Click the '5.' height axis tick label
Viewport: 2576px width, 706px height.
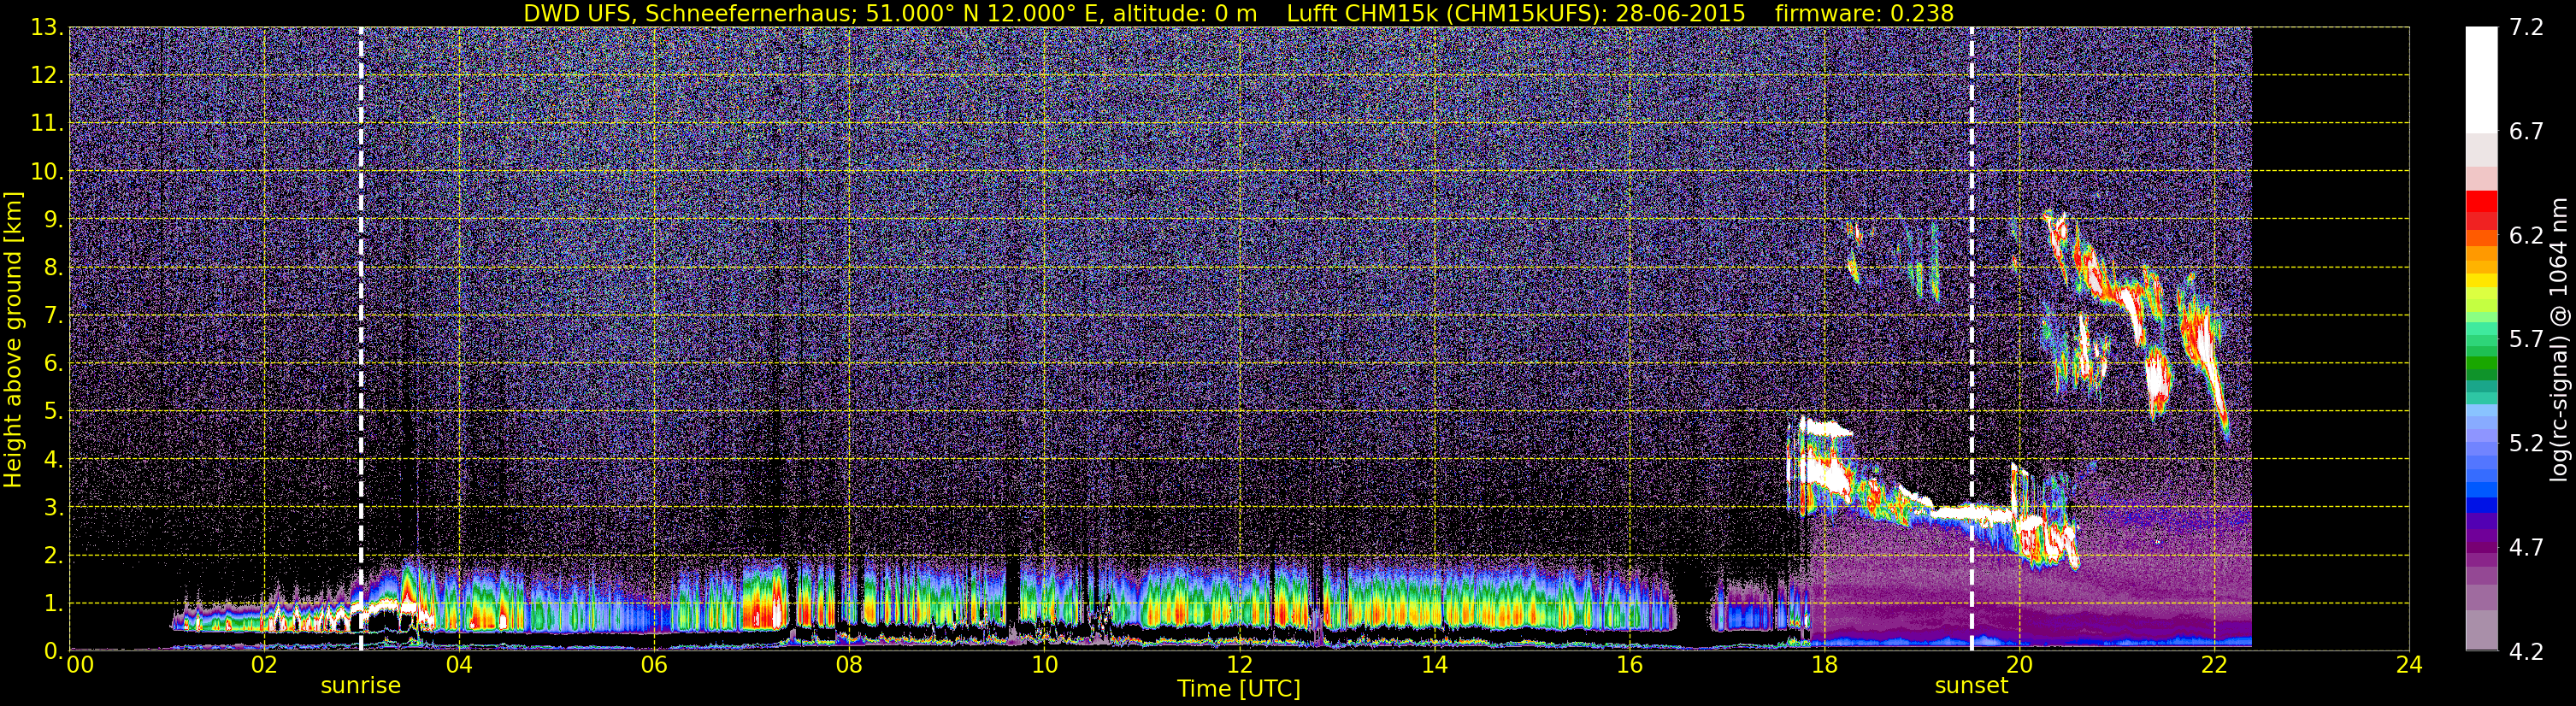point(53,411)
